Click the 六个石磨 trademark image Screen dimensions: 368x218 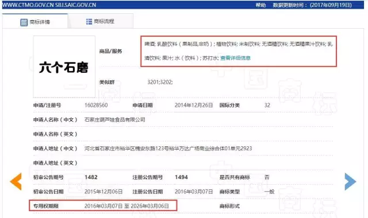coord(64,67)
